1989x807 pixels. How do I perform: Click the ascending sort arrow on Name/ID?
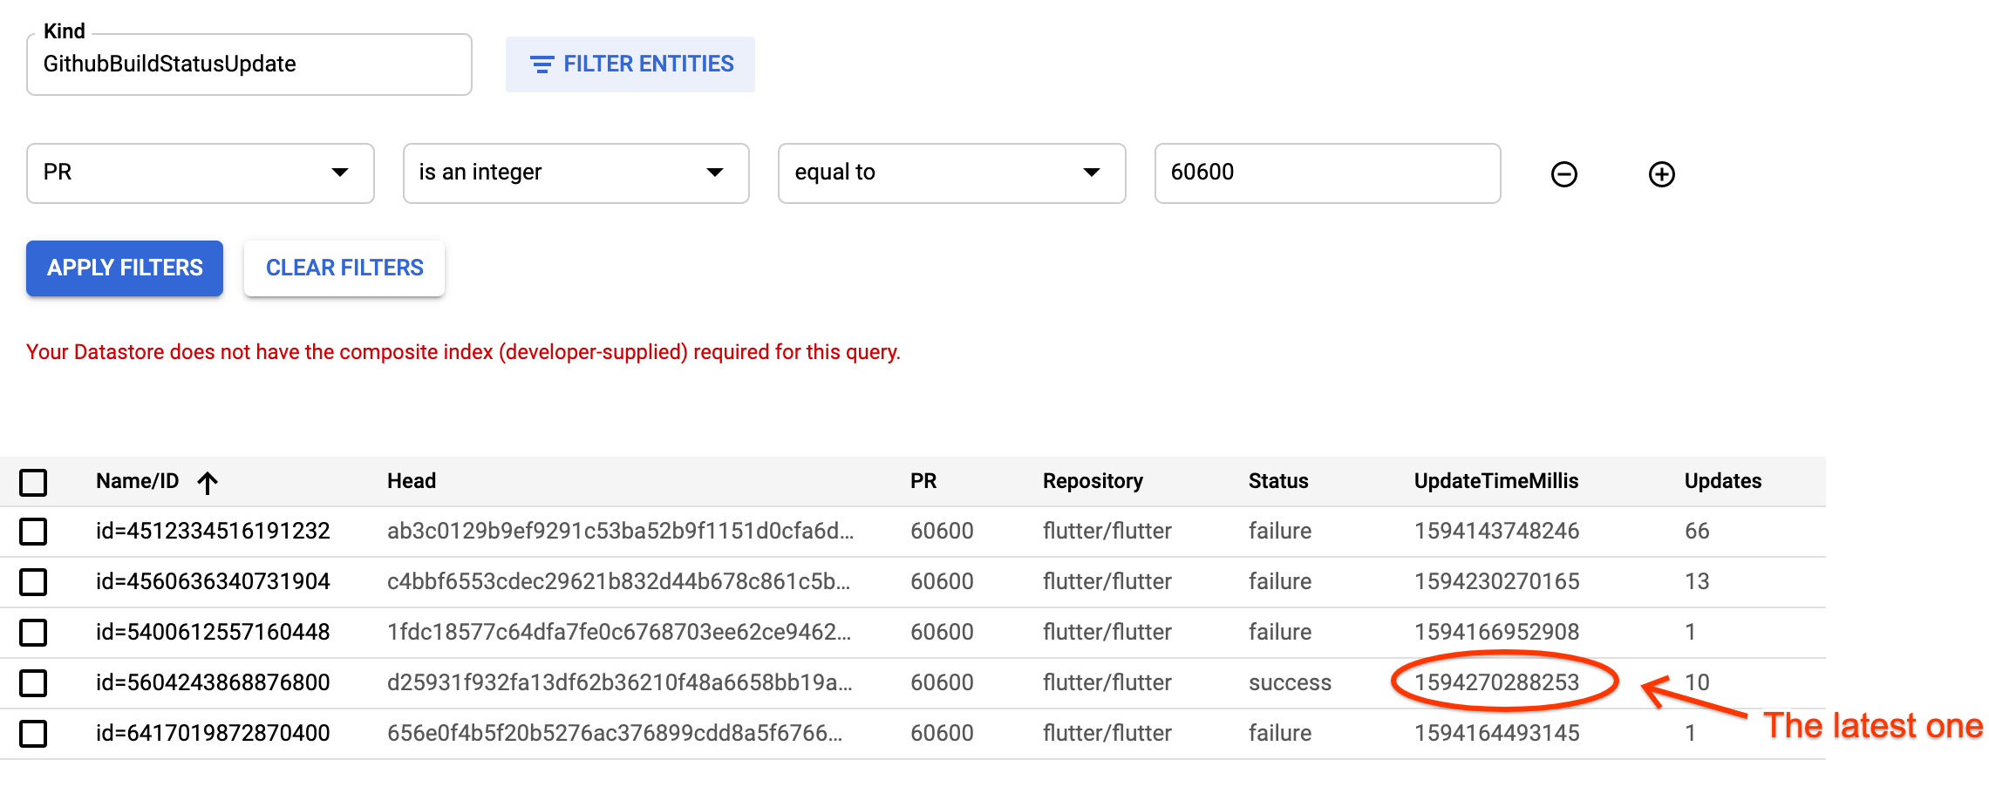coord(209,481)
